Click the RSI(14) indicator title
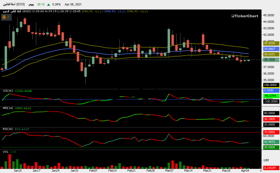Viewport: 280px width, 173px height. pos(8,129)
